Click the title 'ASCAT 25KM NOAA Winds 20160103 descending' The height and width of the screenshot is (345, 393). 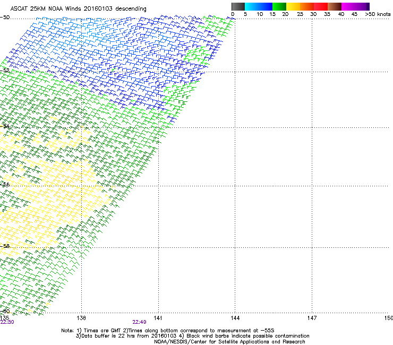pos(78,9)
